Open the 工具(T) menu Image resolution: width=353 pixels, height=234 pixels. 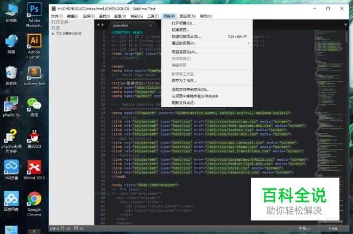pyautogui.click(x=153, y=16)
